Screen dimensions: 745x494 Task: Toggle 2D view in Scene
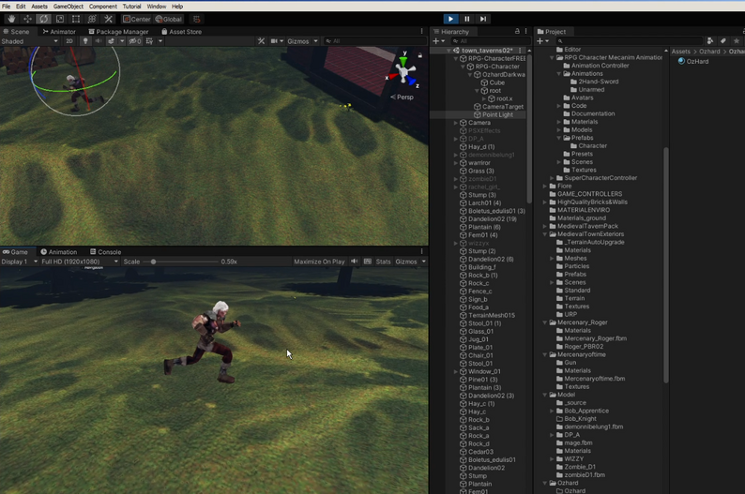tap(69, 41)
